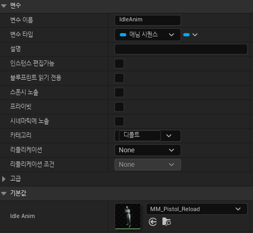Click the IdleAnim variable name field
Image resolution: width=253 pixels, height=233 pixels.
point(148,20)
